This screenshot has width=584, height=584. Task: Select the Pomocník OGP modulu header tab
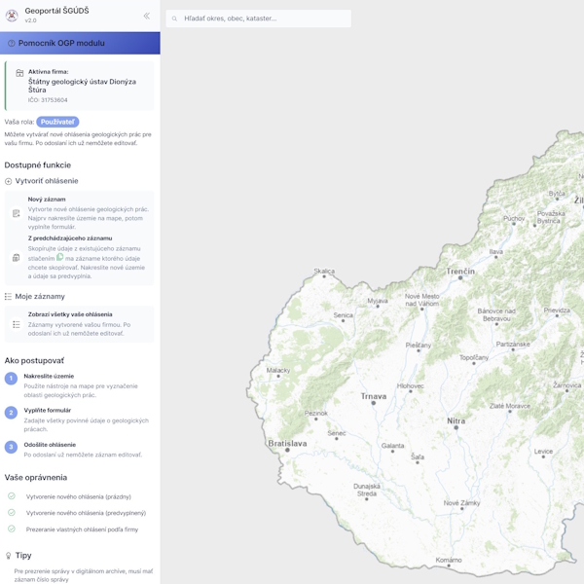[80, 43]
